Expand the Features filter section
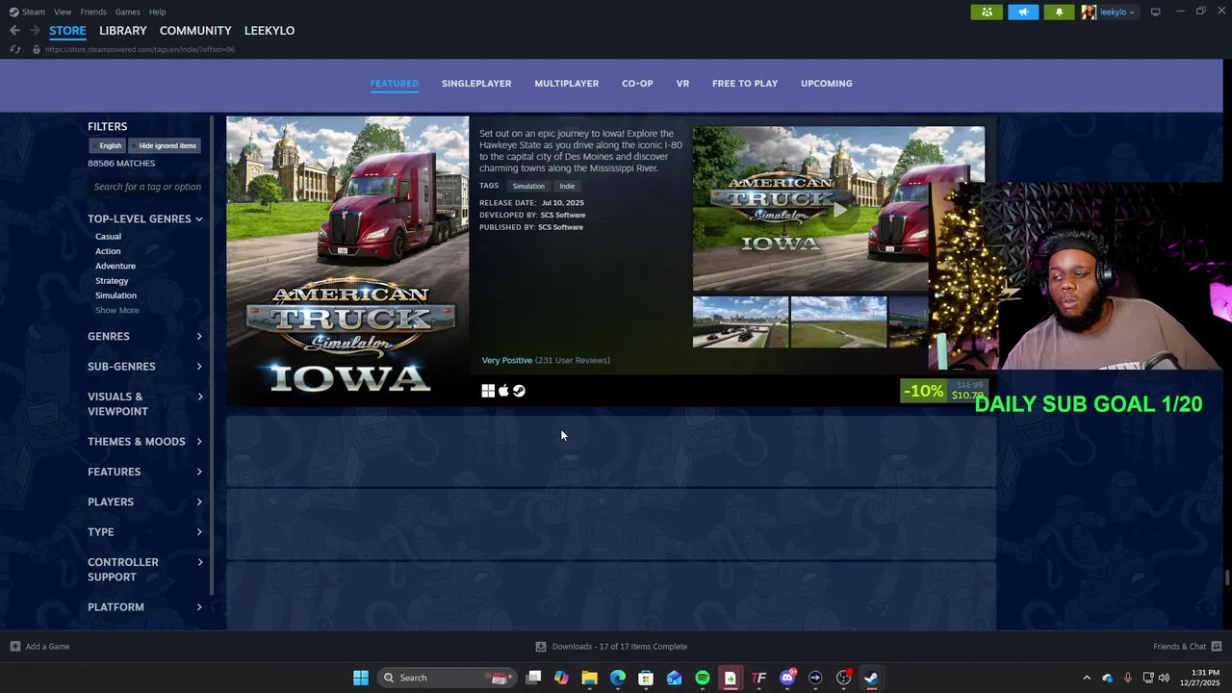The height and width of the screenshot is (693, 1232). 145,472
